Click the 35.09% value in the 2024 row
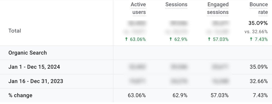Image resolution: width=272 pixels, height=104 pixels. pyautogui.click(x=258, y=67)
